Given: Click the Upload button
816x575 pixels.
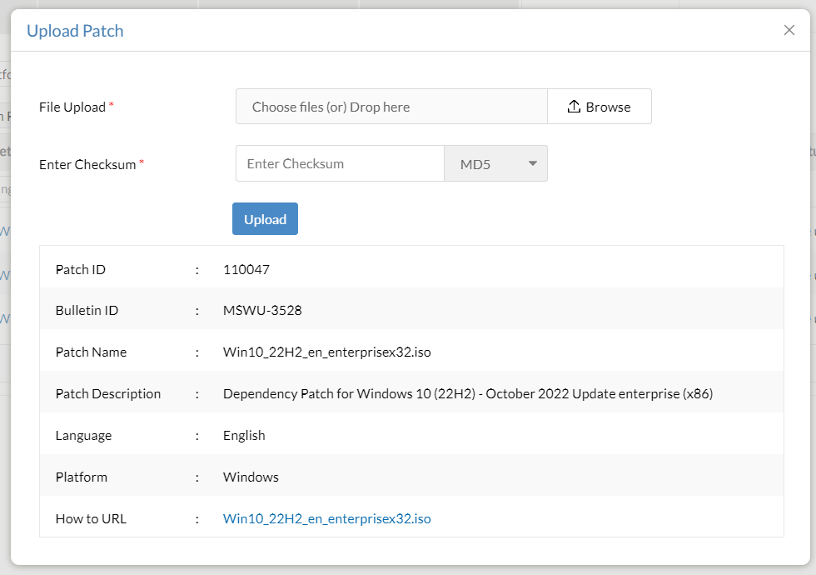Looking at the screenshot, I should 265,218.
